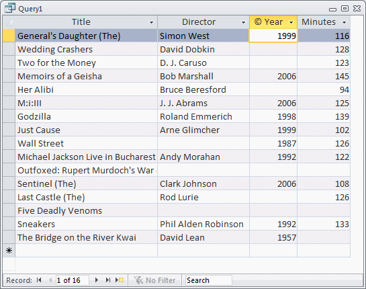
Task: Click the No Filter funnel icon
Action: point(138,280)
